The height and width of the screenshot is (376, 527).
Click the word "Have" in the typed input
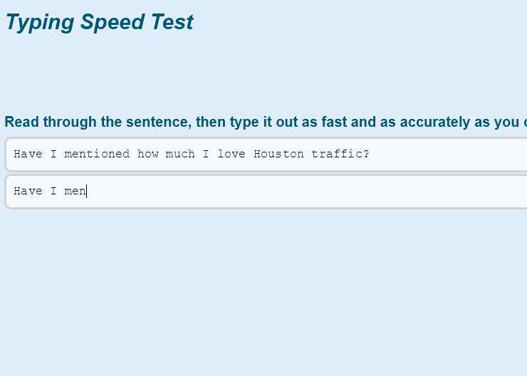[x=28, y=192]
